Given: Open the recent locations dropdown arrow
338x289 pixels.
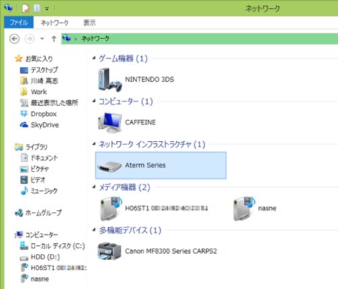Looking at the screenshot, I should (x=42, y=38).
